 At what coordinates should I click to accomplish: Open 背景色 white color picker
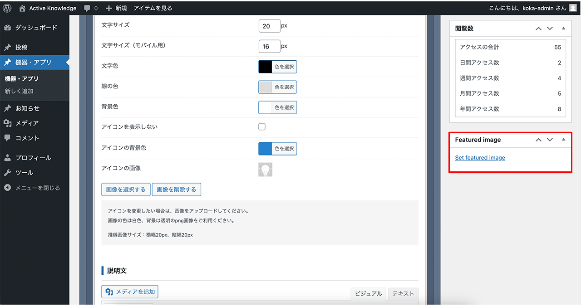[278, 107]
